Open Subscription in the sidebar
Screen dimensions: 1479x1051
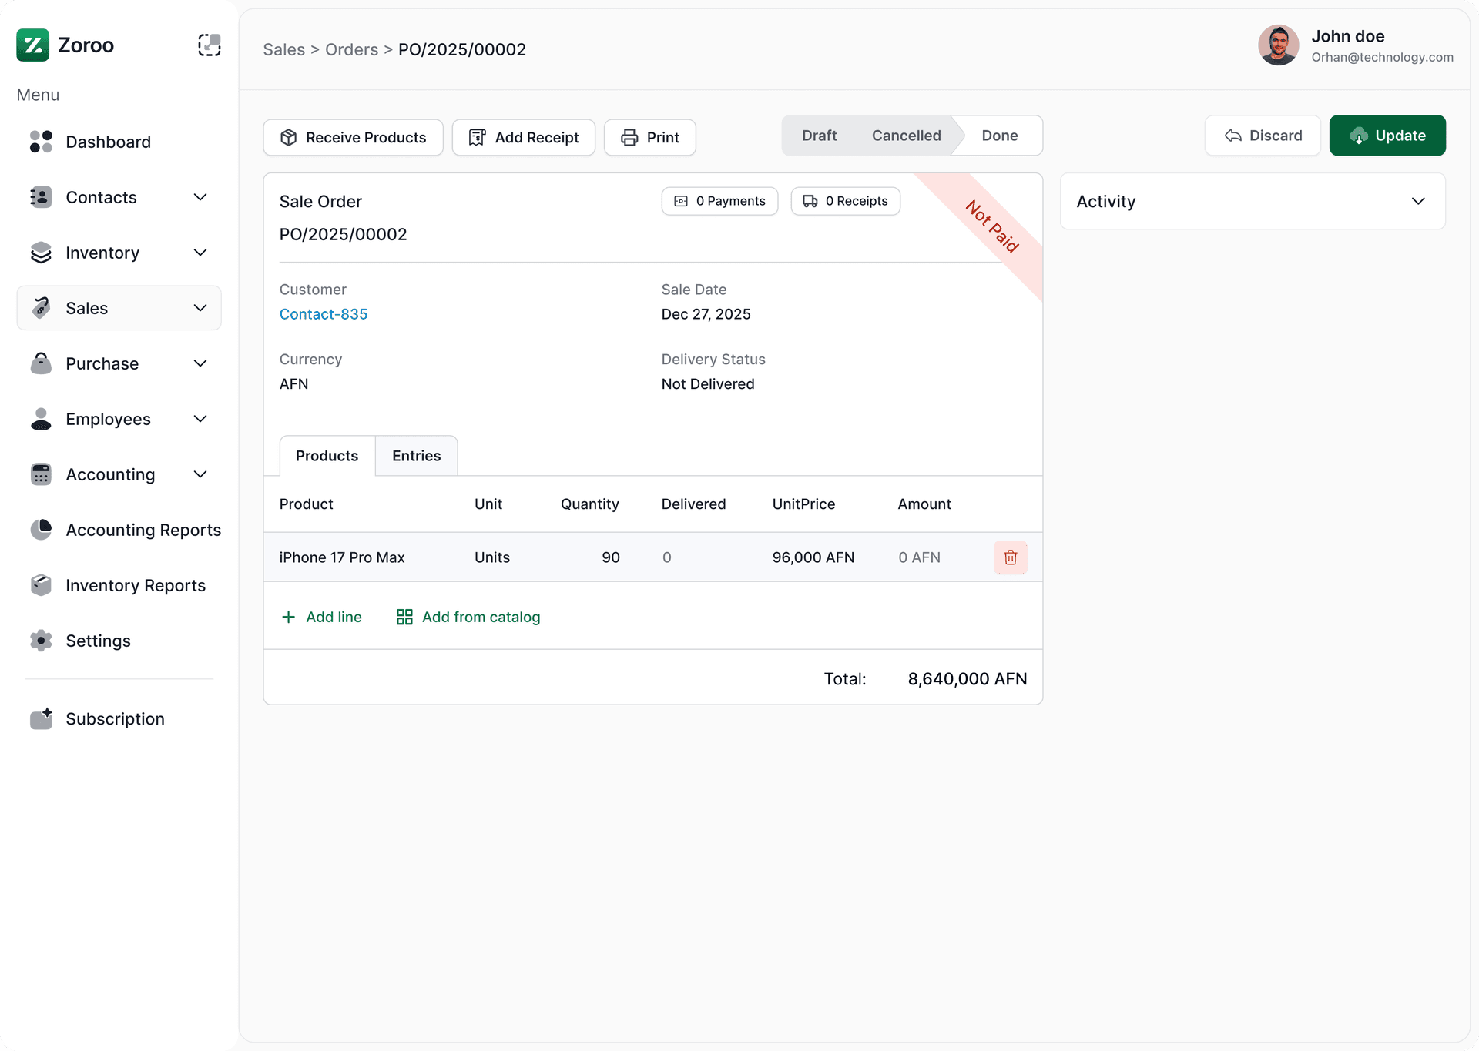[115, 718]
